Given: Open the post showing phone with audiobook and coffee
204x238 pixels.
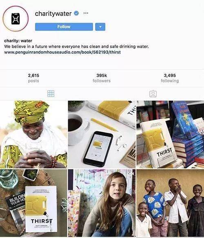Looking at the screenshot, I should (102, 134).
